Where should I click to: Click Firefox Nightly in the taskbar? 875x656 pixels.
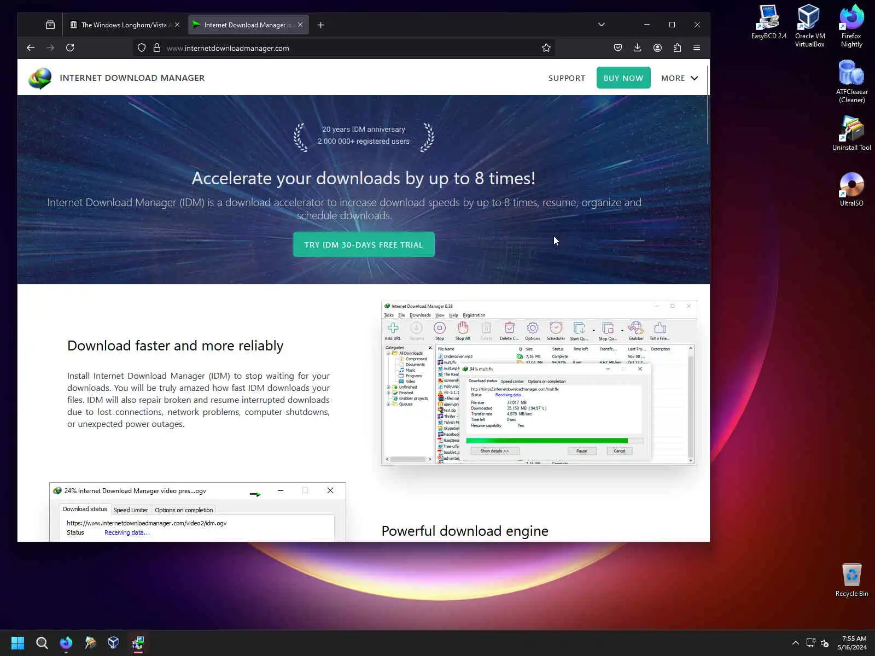click(66, 643)
